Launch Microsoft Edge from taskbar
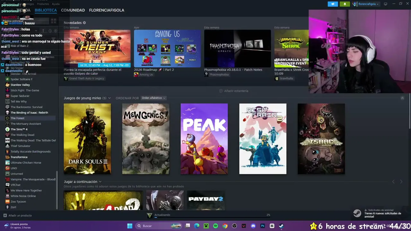This screenshot has width=411, height=231. [x=197, y=226]
